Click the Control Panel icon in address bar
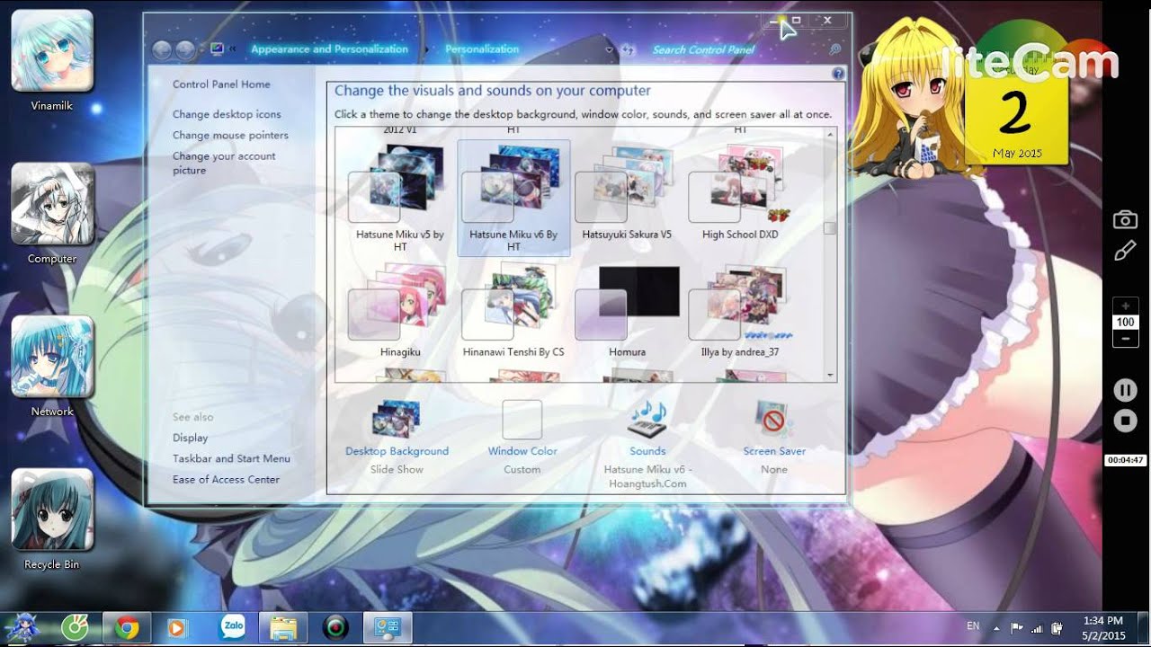 (217, 49)
